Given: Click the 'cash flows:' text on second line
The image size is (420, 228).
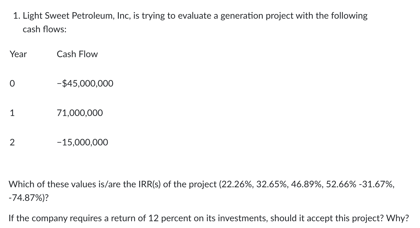Looking at the screenshot, I should click(44, 29).
